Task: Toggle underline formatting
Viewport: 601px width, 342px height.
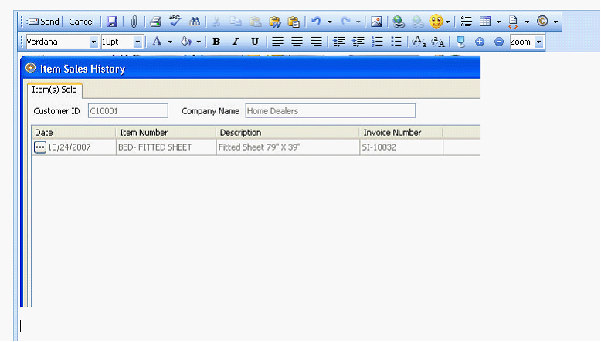Action: point(254,42)
